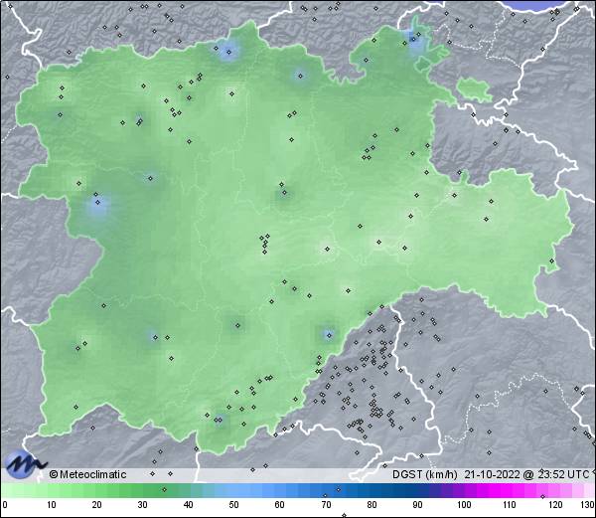This screenshot has width=596, height=518.
Task: Click the scale label 120
Action: click(x=555, y=505)
